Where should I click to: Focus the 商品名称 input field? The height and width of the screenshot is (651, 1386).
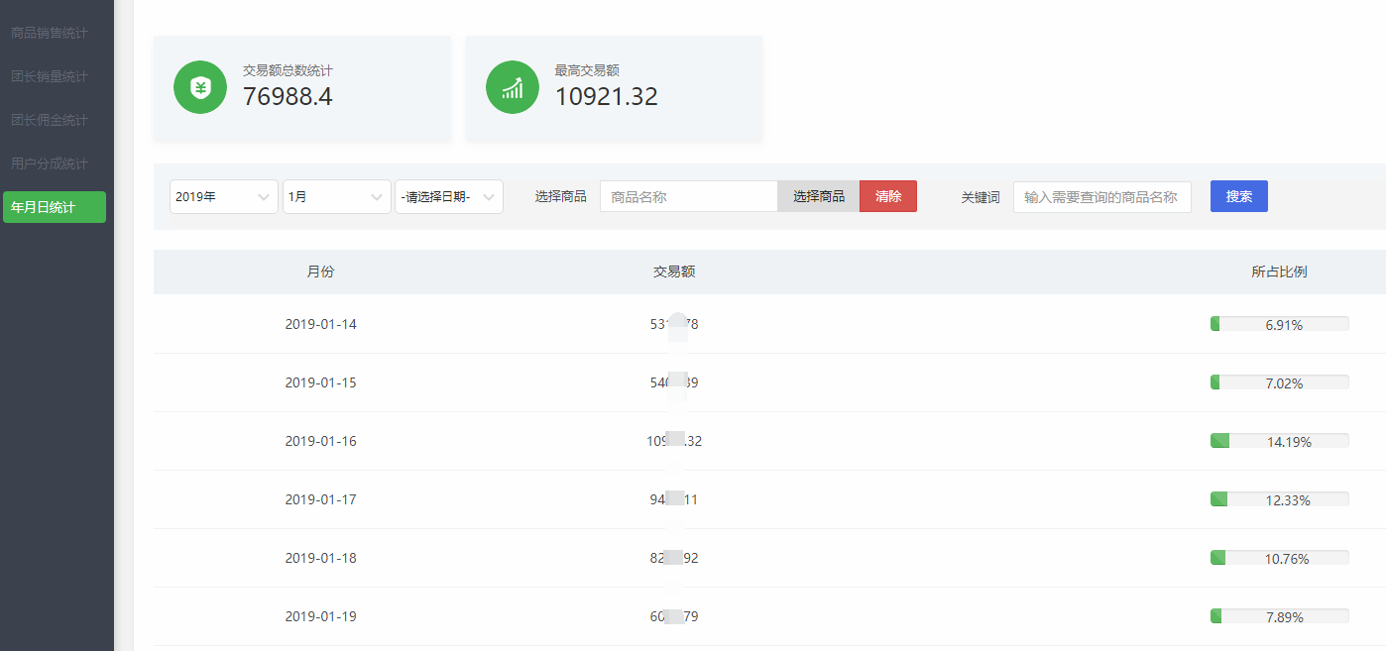point(689,196)
